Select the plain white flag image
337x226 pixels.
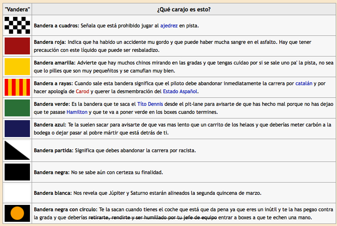point(17,193)
